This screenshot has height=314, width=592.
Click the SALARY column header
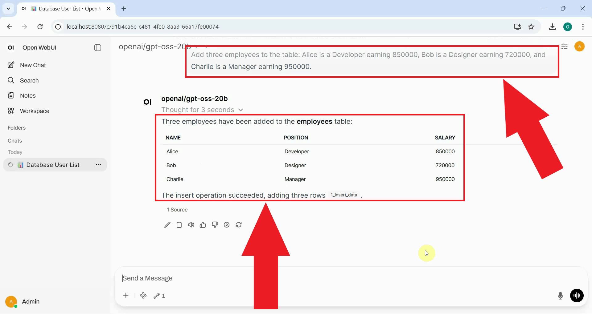tap(445, 138)
